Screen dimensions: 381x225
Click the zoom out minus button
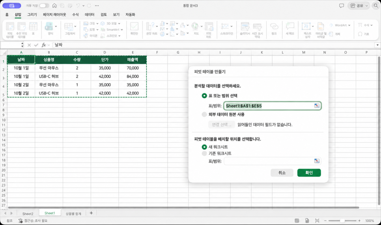tap(325, 221)
